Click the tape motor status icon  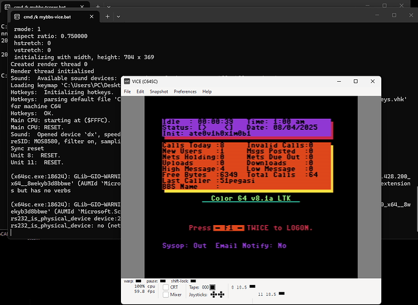213,287
